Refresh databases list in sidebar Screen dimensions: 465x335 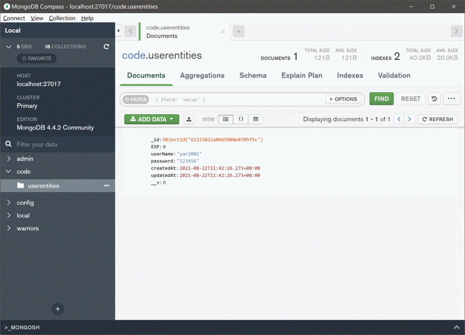click(x=106, y=47)
